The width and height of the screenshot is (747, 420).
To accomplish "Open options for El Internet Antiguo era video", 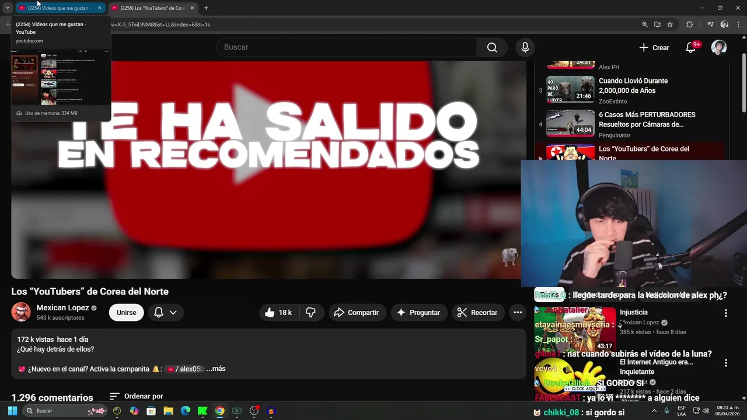I will pyautogui.click(x=726, y=363).
